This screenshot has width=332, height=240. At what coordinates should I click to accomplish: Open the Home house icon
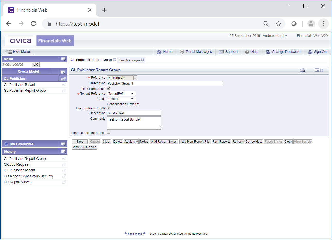[159, 52]
